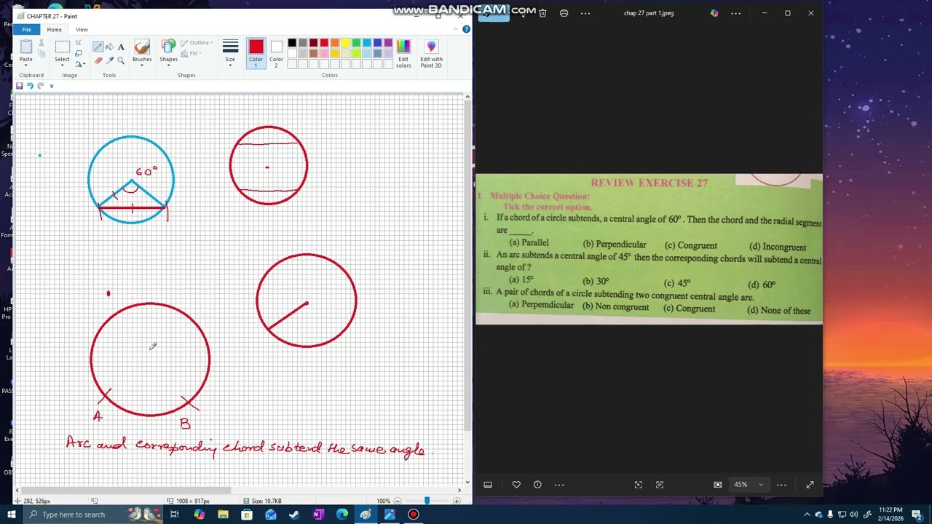Click the Crop icon in Image group

(x=79, y=43)
